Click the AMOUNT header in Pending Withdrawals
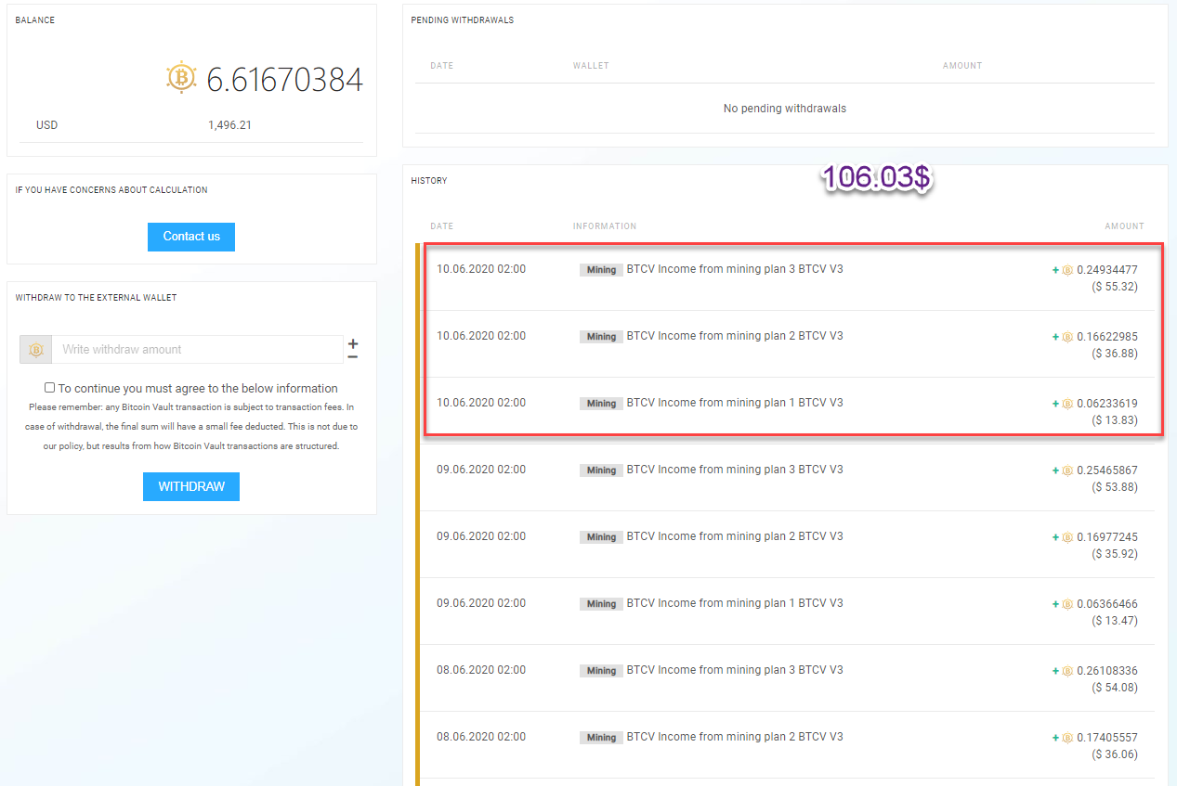This screenshot has width=1177, height=786. [x=962, y=66]
